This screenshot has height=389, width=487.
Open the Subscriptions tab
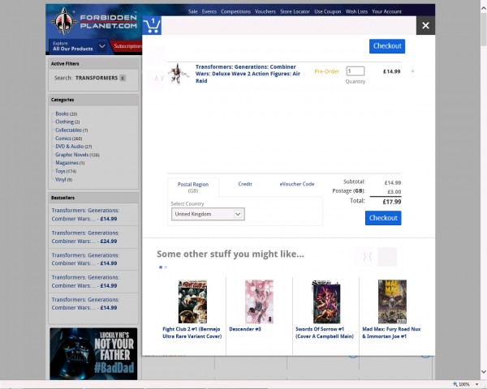127,46
